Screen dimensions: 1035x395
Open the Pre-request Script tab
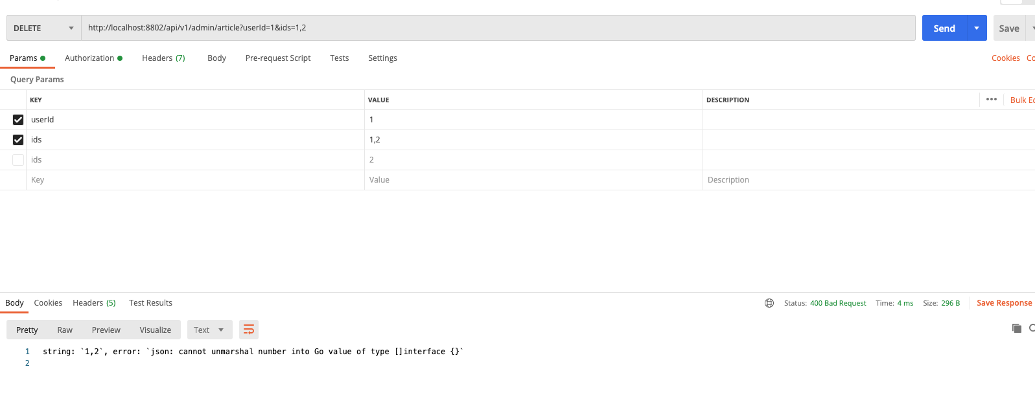pyautogui.click(x=278, y=58)
